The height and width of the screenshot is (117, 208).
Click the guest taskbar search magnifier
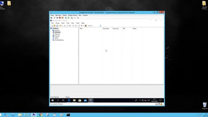pos(58,100)
